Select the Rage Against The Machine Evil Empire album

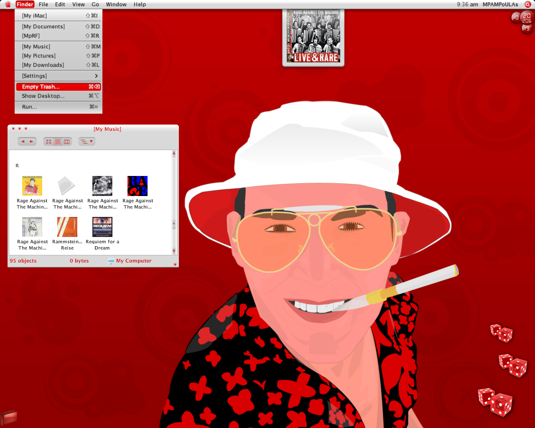tap(32, 193)
